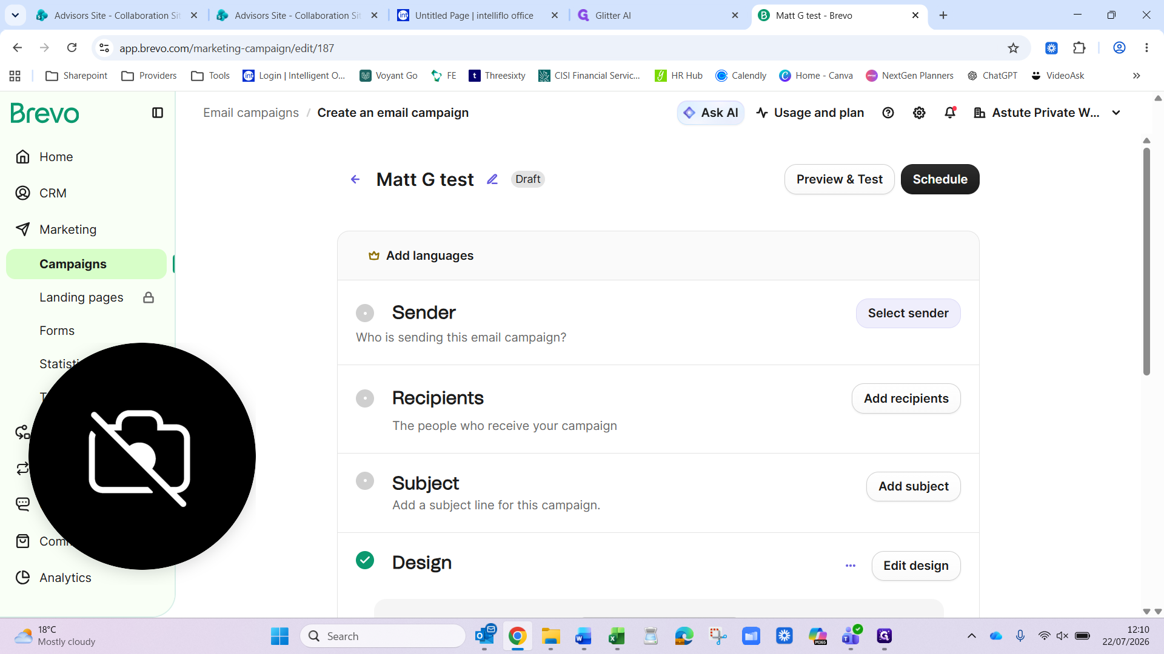Show hidden system tray icons
The width and height of the screenshot is (1164, 654).
pyautogui.click(x=971, y=636)
